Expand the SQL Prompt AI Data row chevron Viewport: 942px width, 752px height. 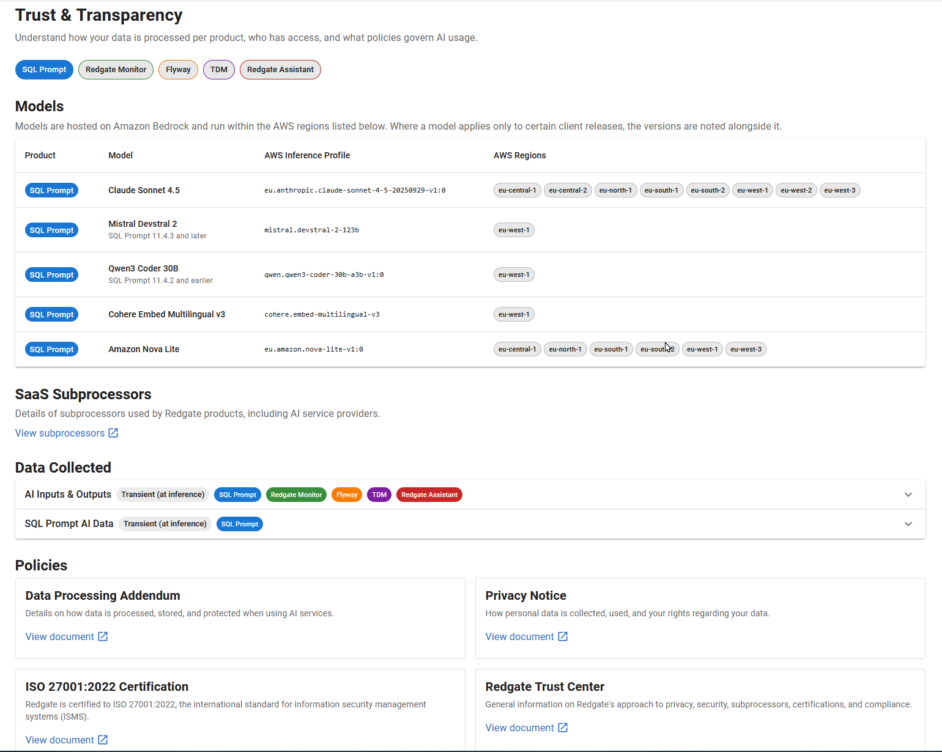908,524
